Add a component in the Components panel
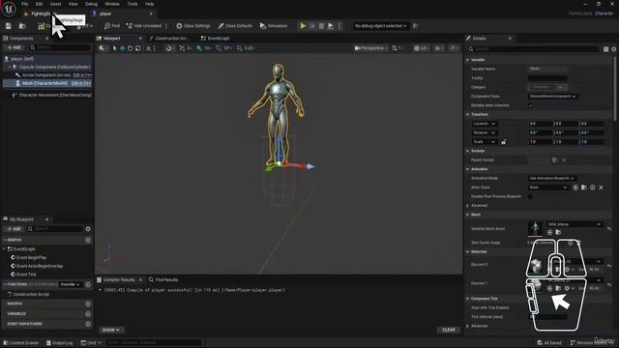Screen dimensions: 619x348 coord(14,47)
